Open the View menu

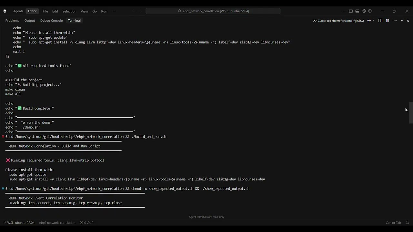click(84, 11)
